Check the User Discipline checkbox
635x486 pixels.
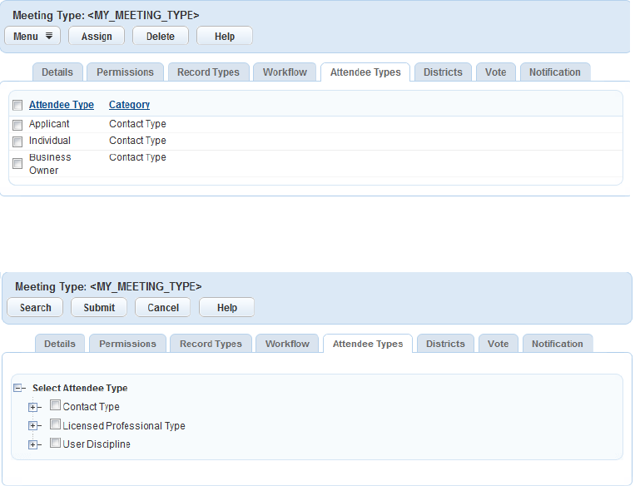[x=55, y=443]
